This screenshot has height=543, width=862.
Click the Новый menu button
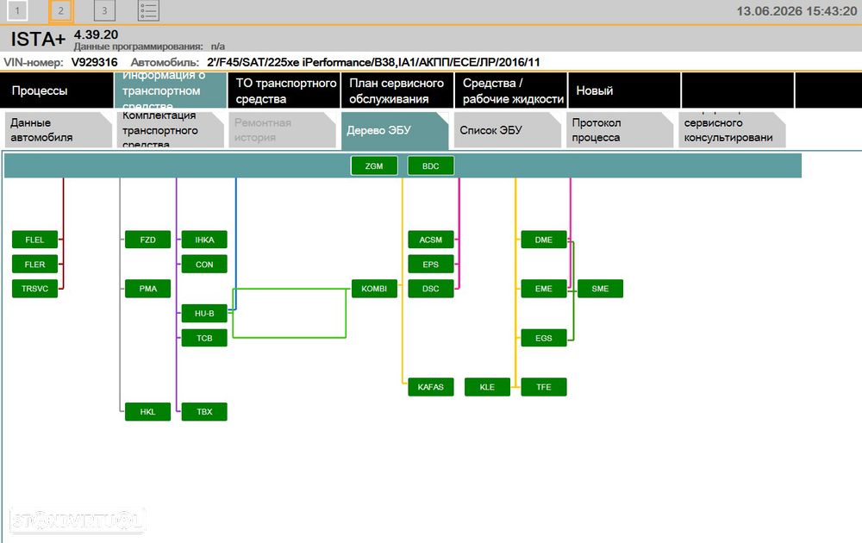click(624, 90)
